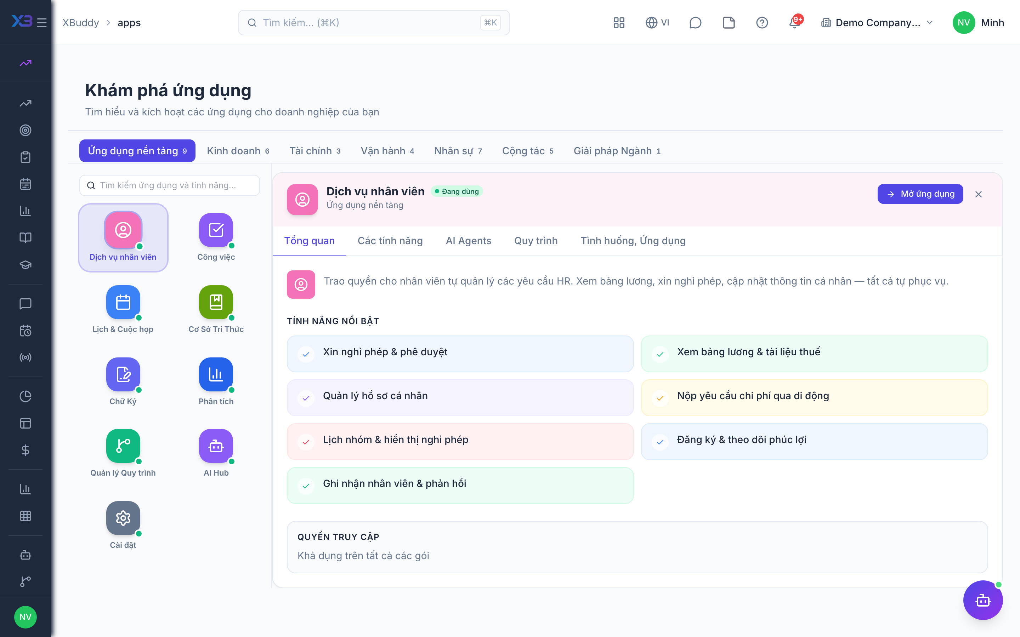1020x637 pixels.
Task: Select the Lịch & Cuộc họp app icon
Action: point(123,302)
